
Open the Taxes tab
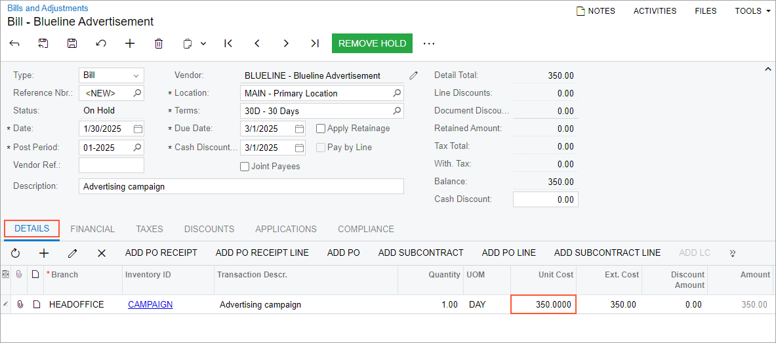point(150,229)
